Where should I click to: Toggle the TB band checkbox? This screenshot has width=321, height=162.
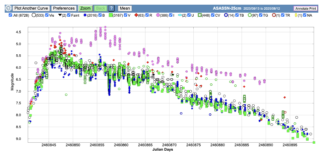pyautogui.click(x=237, y=15)
